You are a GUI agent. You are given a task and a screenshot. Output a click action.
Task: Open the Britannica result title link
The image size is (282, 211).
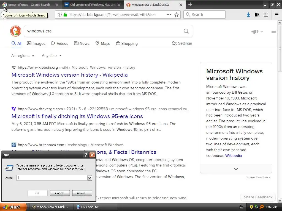coord(126,152)
